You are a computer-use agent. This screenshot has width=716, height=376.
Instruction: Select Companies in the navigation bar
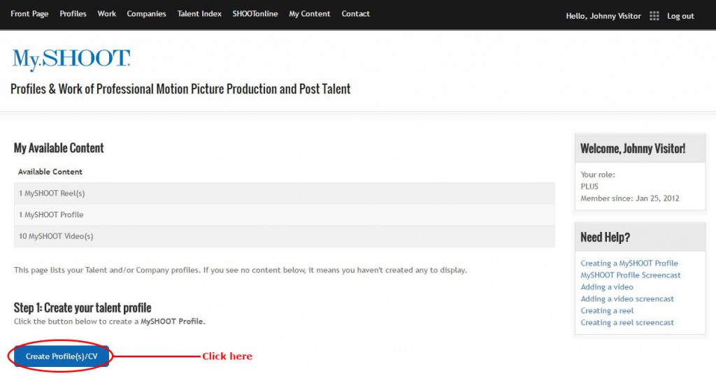click(146, 14)
